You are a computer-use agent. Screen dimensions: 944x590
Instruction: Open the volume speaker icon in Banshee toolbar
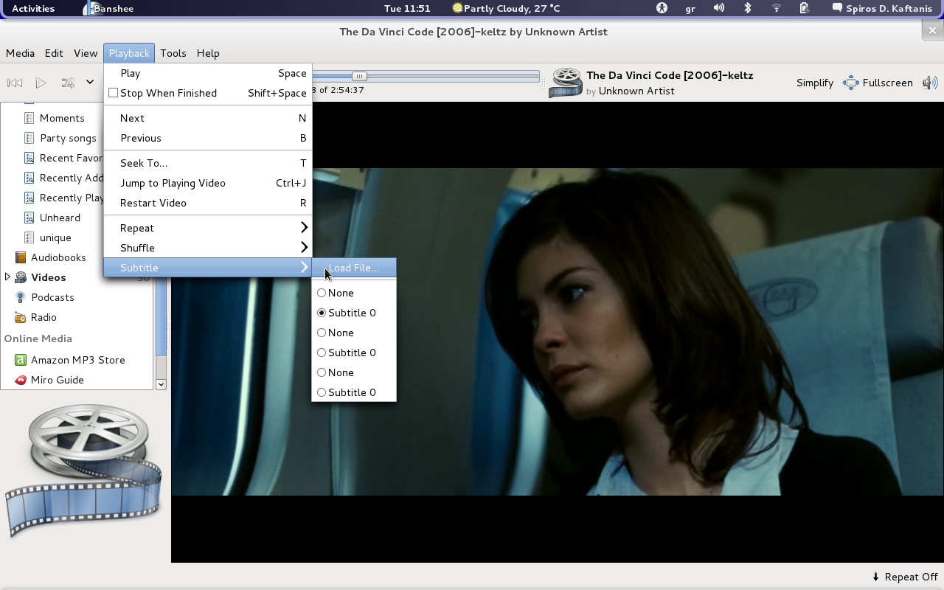point(930,83)
